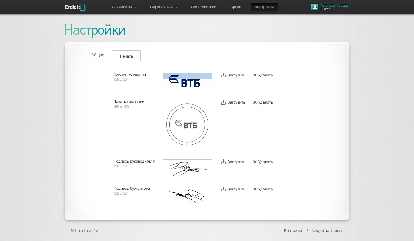Click Удалить for Печать компании

pos(266,102)
